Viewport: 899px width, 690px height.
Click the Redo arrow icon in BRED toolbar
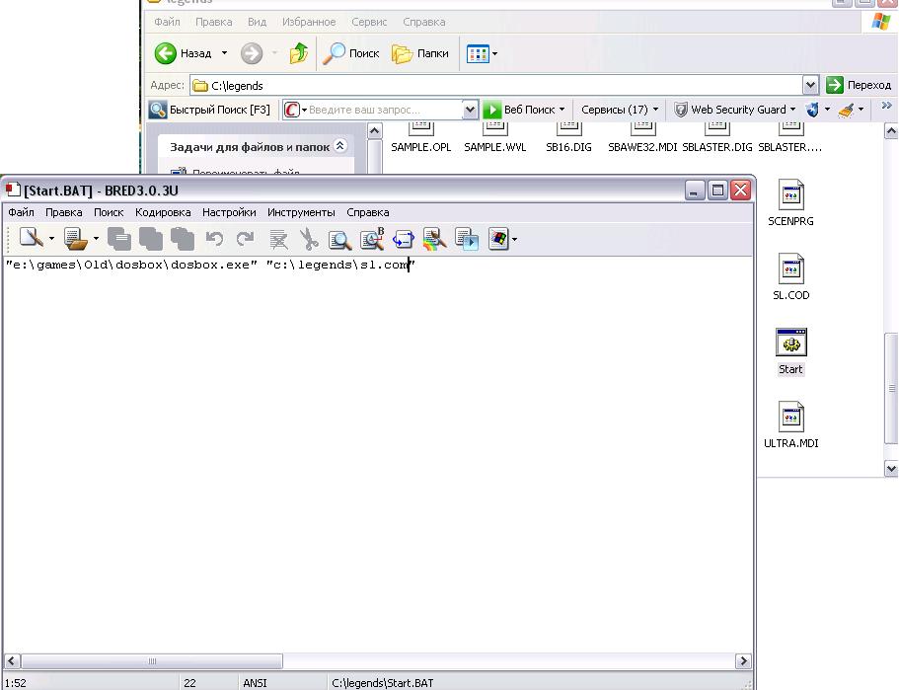(x=246, y=238)
